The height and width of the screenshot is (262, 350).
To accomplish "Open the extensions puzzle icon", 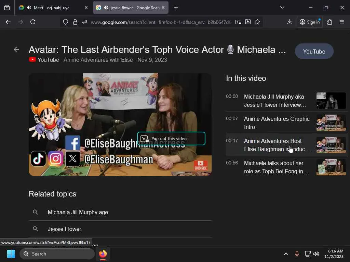I will click(330, 22).
